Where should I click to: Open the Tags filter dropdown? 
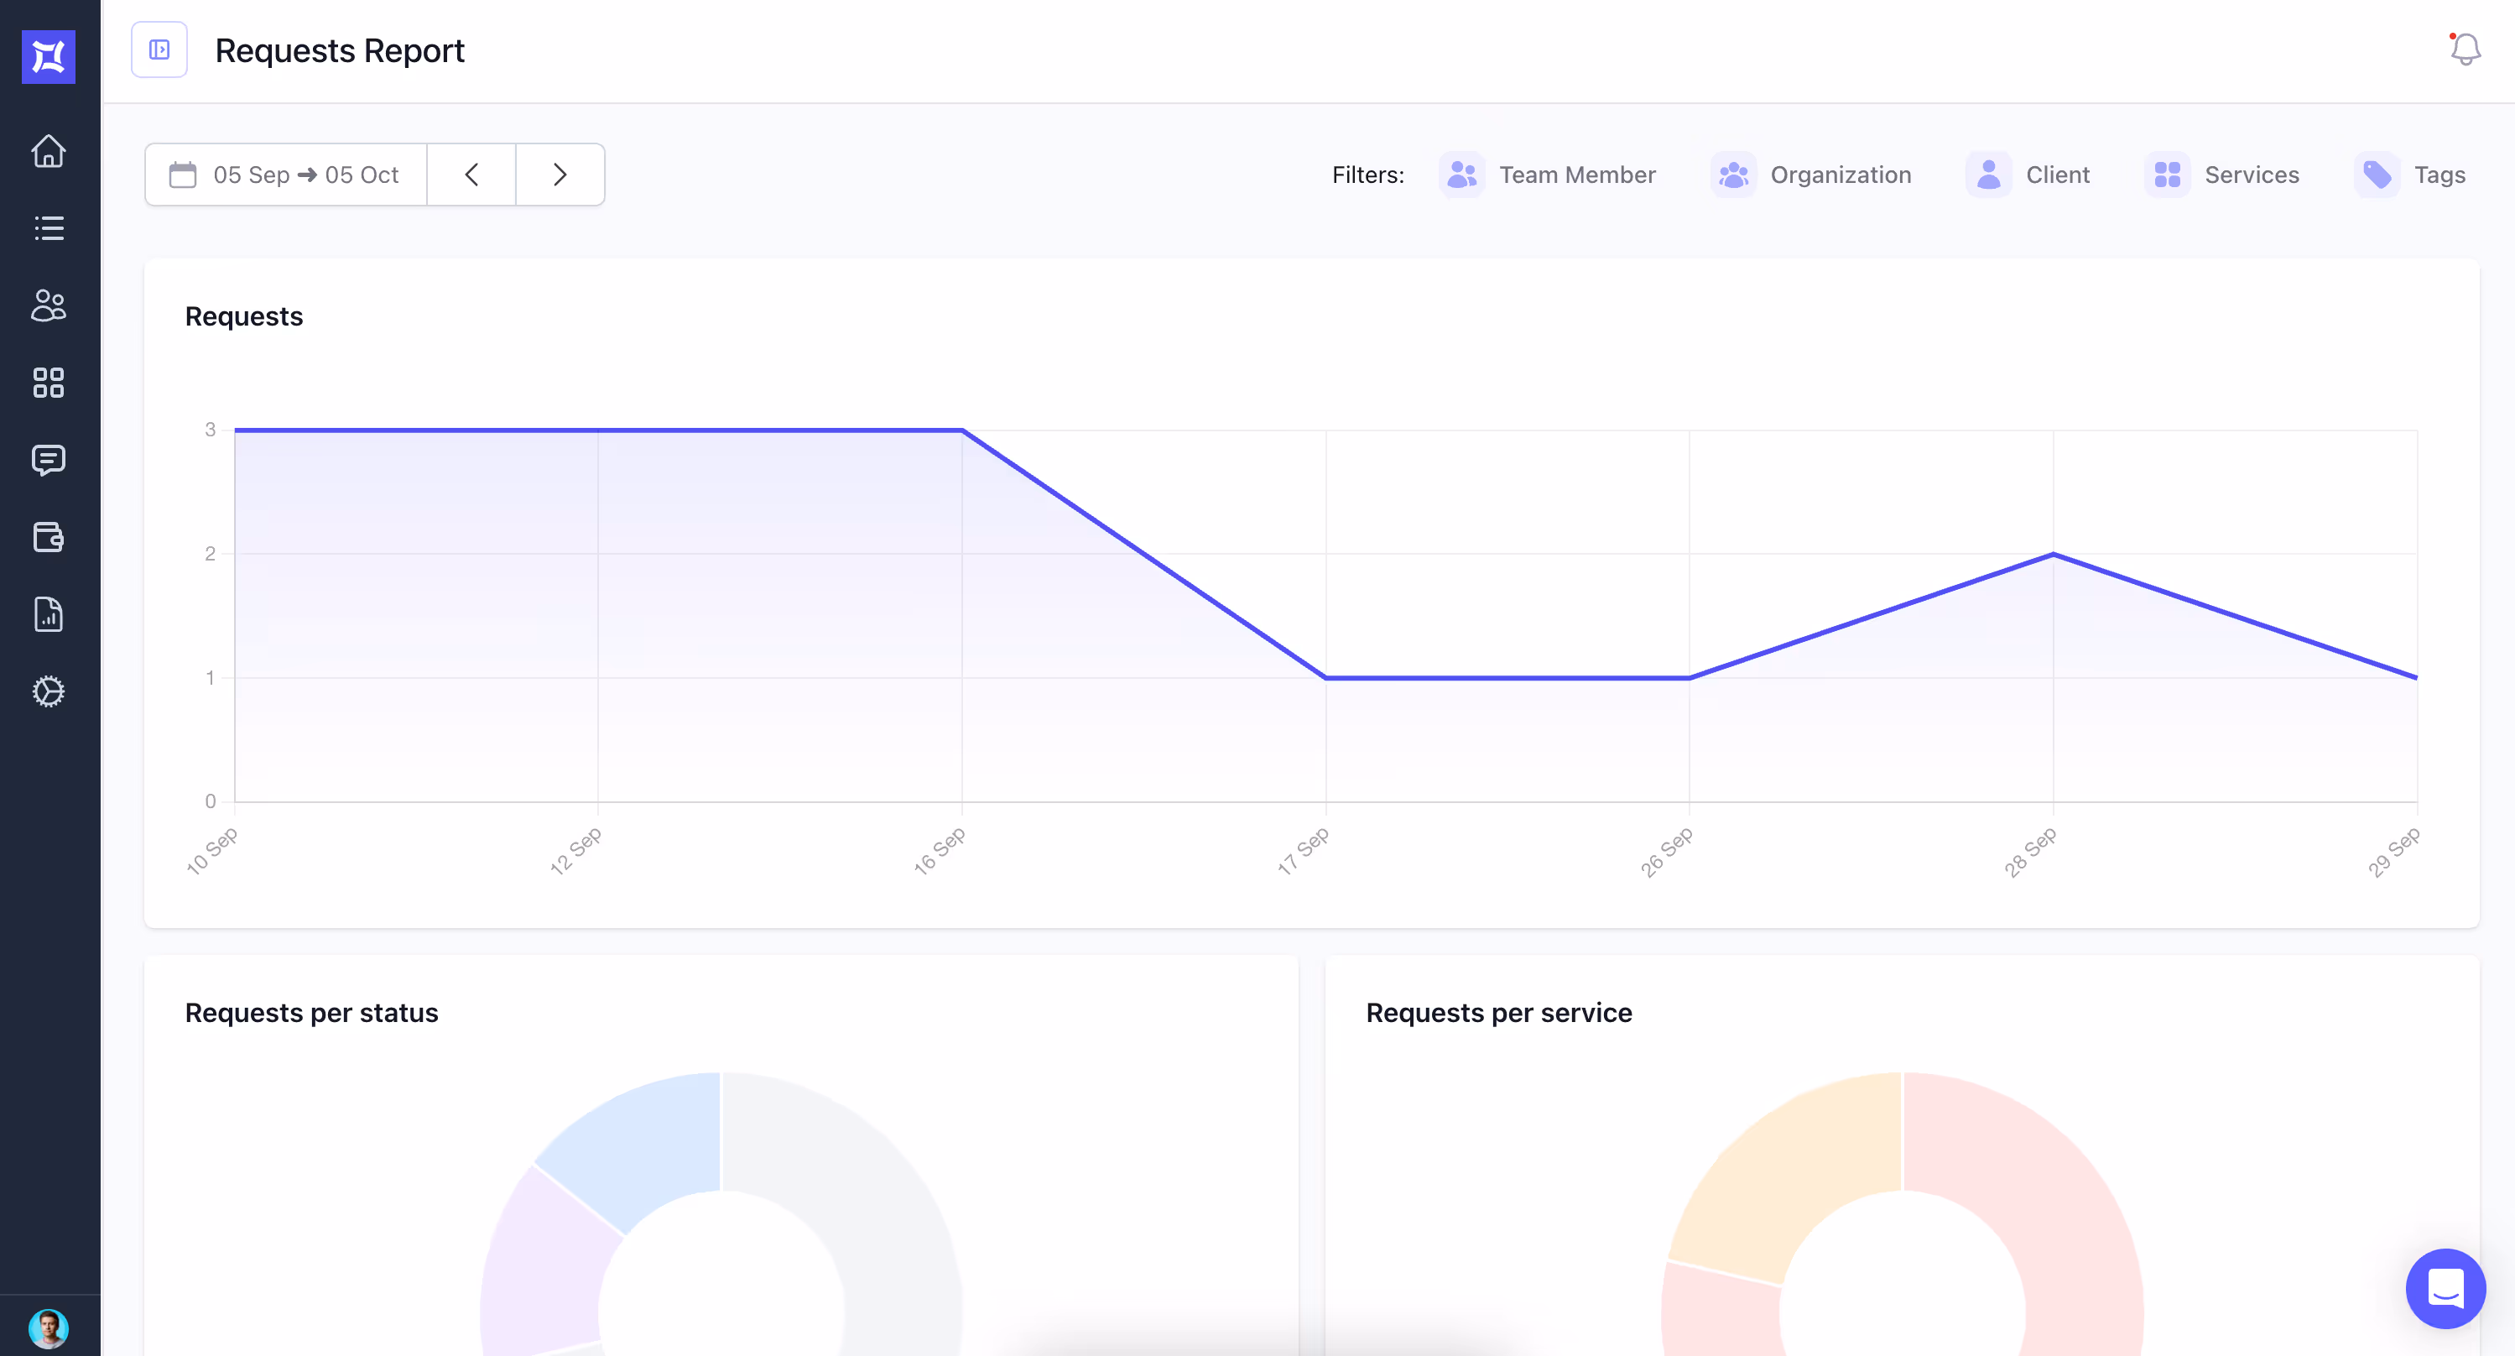[x=2409, y=175]
